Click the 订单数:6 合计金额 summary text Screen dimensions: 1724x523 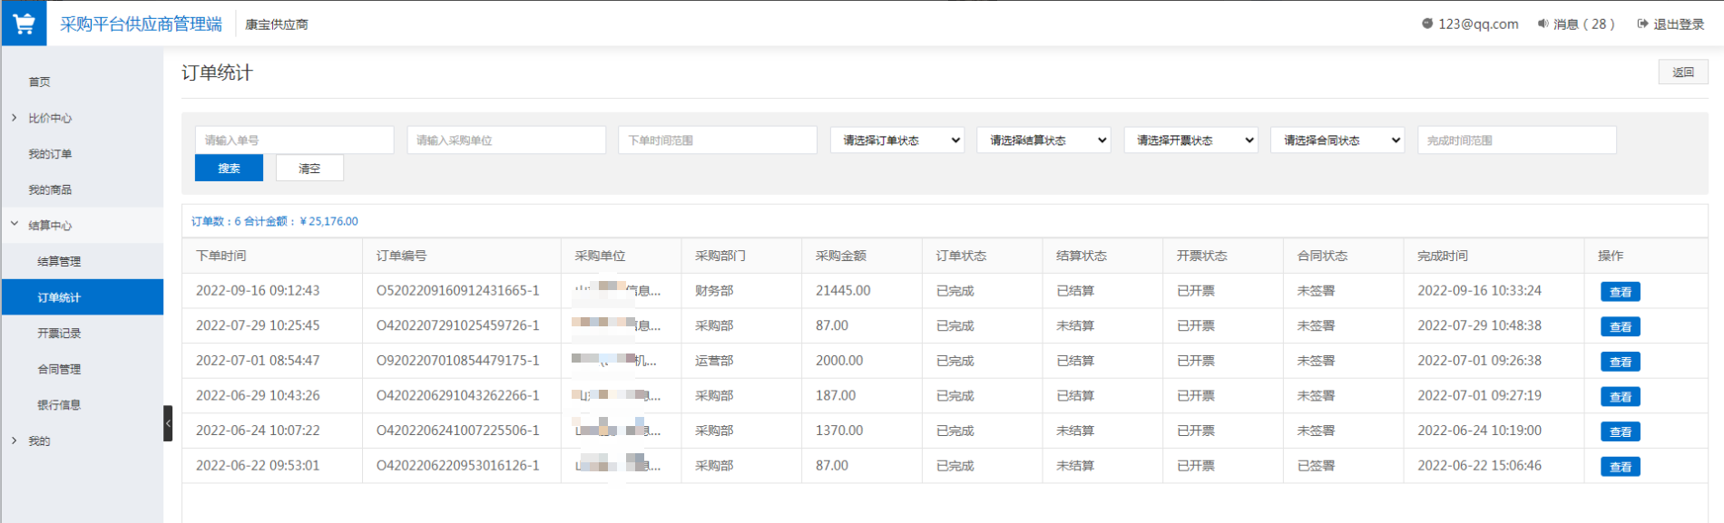[x=275, y=221]
